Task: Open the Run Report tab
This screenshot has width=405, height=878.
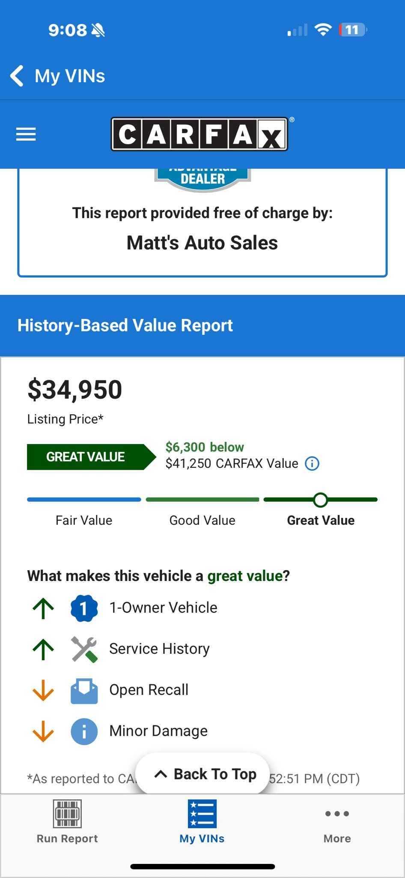Action: click(x=67, y=822)
